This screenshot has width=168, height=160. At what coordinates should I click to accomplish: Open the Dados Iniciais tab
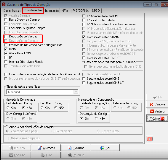(12, 11)
